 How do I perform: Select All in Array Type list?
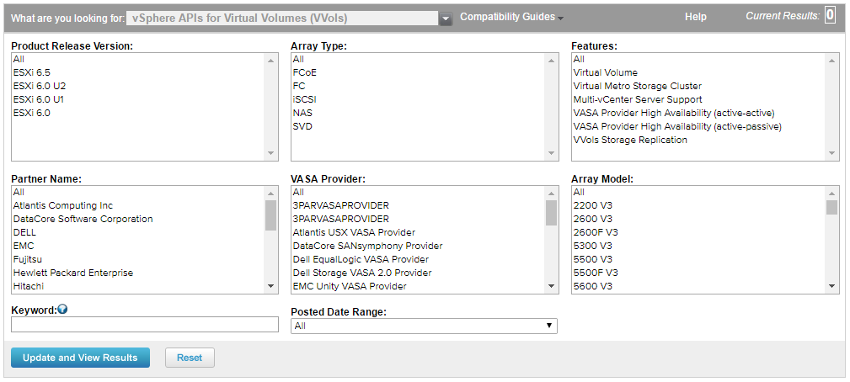coord(418,59)
